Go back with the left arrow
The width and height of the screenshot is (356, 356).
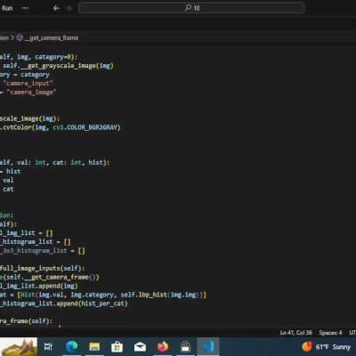56,8
